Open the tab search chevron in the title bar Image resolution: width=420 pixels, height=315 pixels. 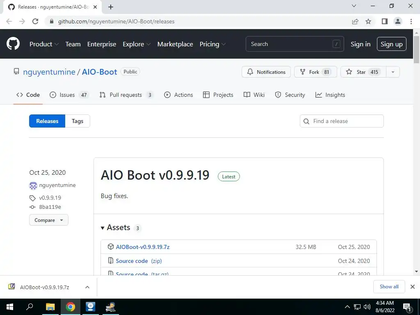point(354,6)
